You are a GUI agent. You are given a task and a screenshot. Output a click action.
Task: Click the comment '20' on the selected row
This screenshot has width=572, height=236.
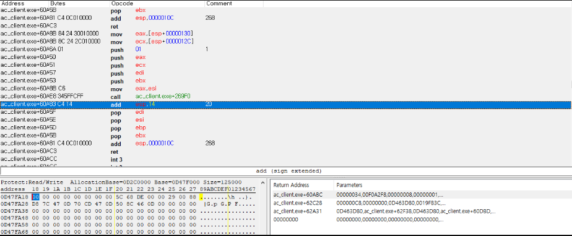coord(209,104)
